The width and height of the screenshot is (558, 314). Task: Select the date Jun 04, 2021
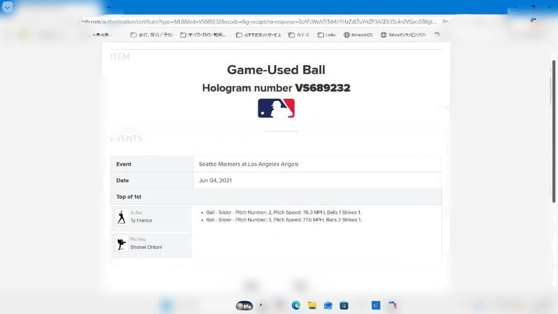(x=215, y=181)
